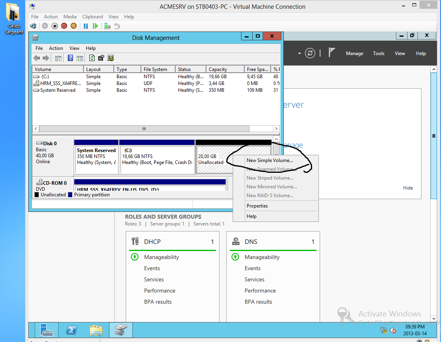This screenshot has height=342, width=441.
Task: Open DHCP Performance
Action: tap(160, 291)
